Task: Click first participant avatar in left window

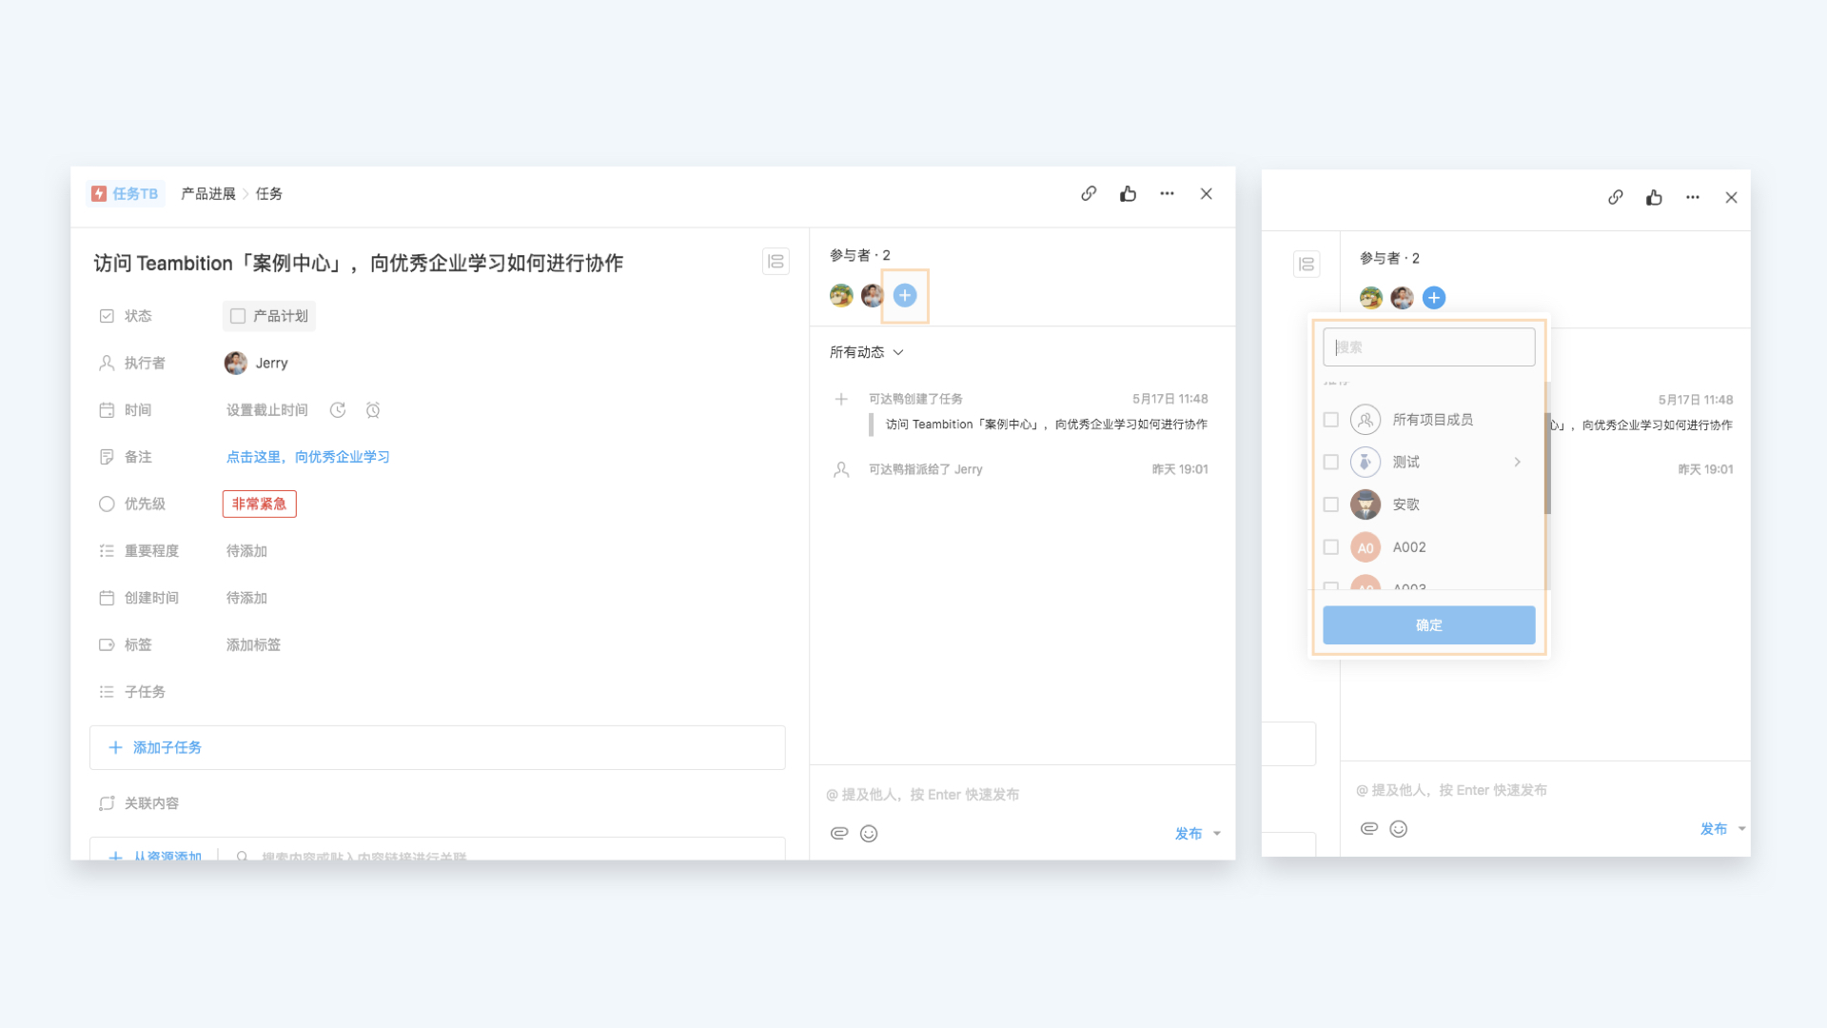Action: point(841,295)
